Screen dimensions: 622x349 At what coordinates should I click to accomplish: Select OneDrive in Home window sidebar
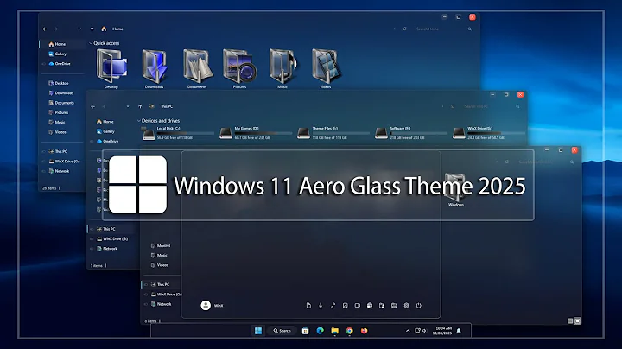pos(60,63)
